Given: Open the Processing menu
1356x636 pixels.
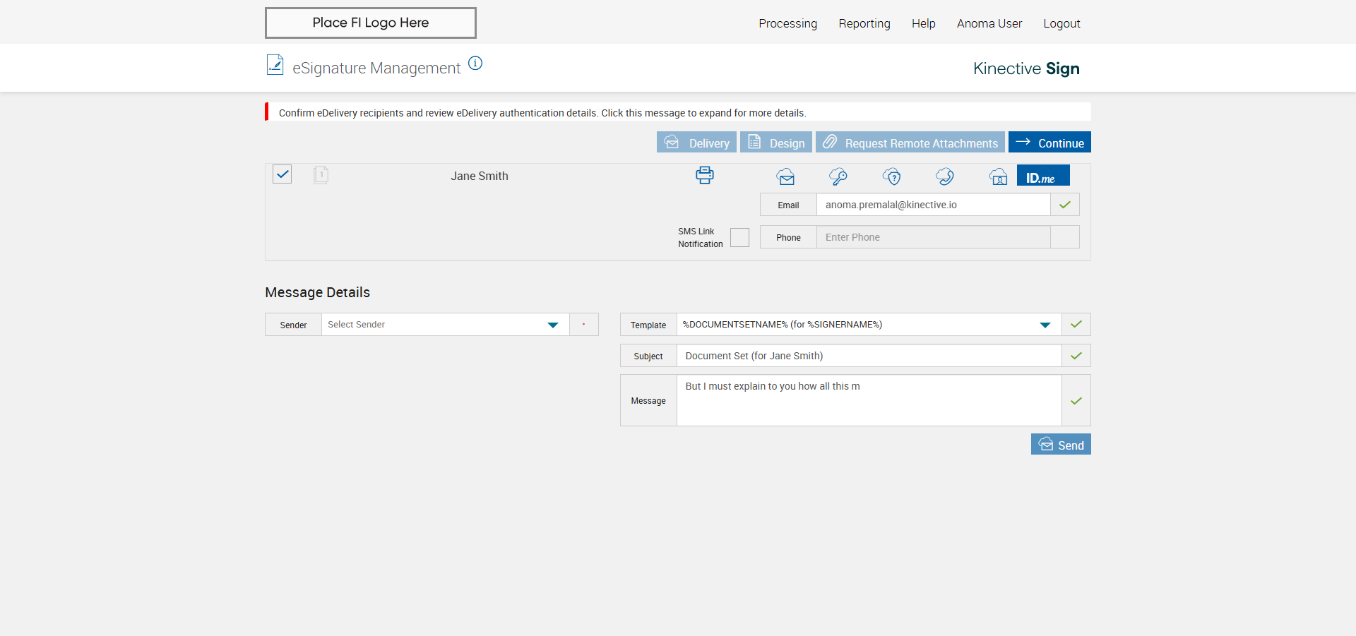Looking at the screenshot, I should point(787,23).
